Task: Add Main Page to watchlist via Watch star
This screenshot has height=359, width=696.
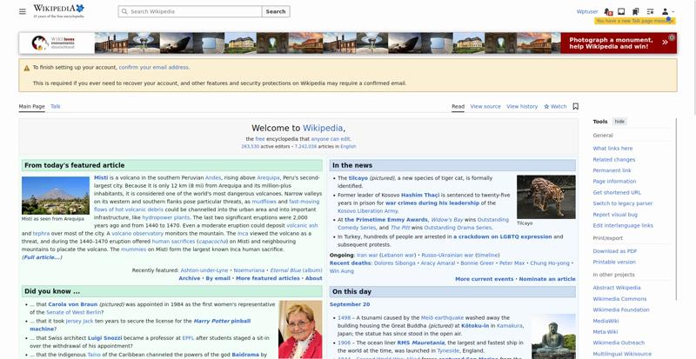Action: (x=555, y=107)
